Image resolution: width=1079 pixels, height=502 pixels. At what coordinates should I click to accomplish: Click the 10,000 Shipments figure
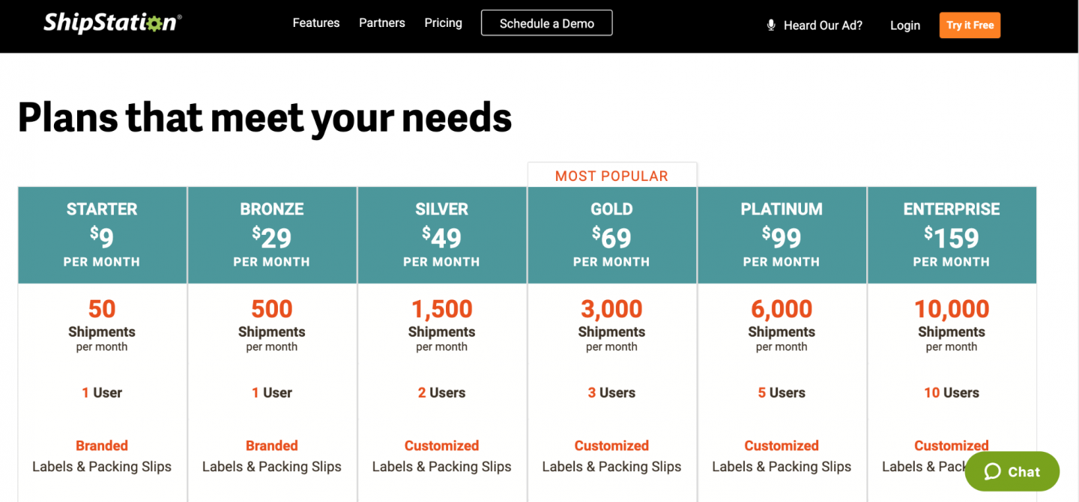pyautogui.click(x=952, y=309)
